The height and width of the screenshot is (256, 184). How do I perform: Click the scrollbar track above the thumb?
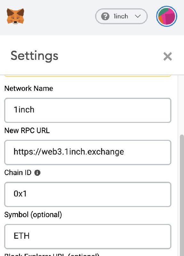point(181,105)
